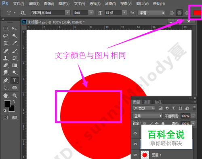Toggle visibility of the top layer
The image size is (202, 159).
pos(135,133)
